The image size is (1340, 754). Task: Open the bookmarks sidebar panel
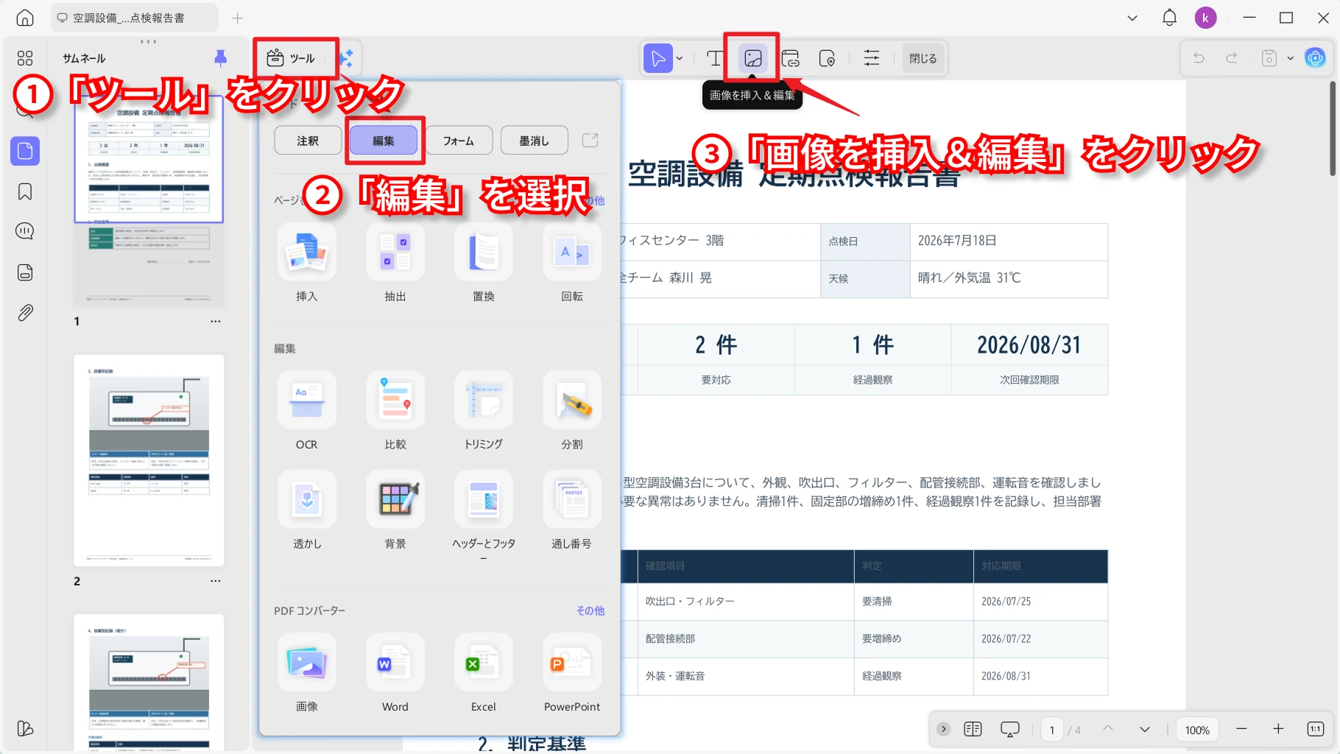click(x=25, y=191)
